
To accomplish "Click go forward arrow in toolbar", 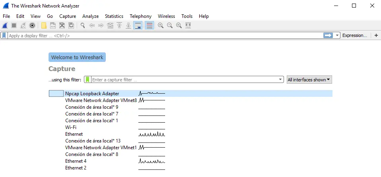I will (x=101, y=25).
